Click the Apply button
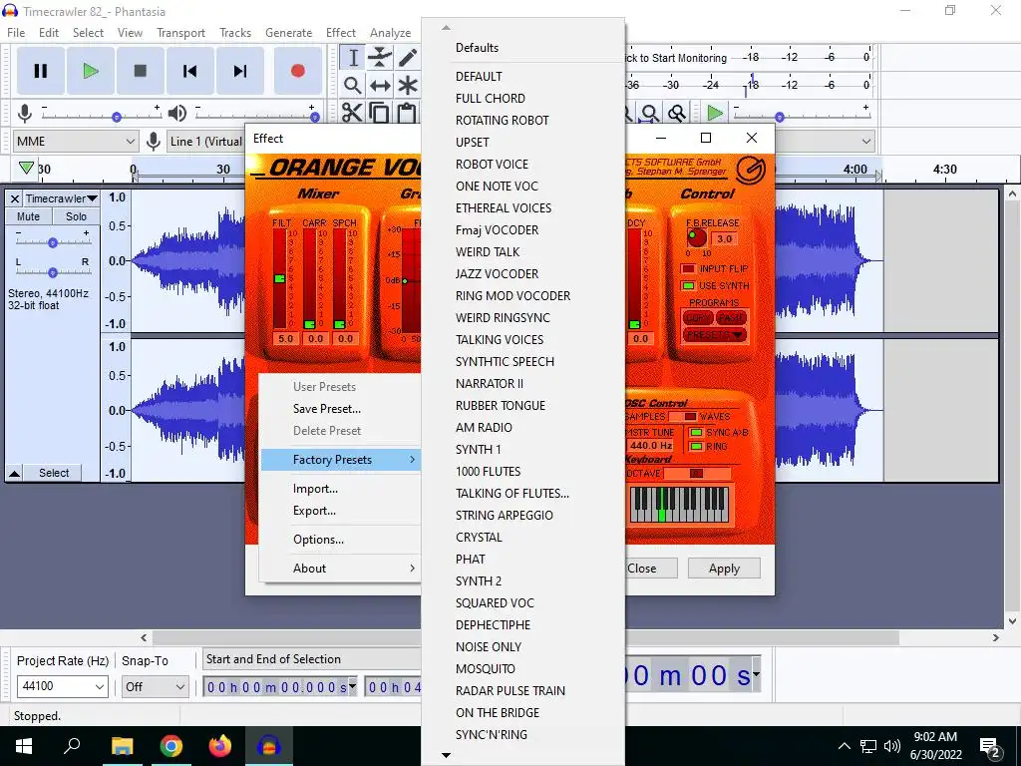This screenshot has height=766, width=1021. click(724, 568)
